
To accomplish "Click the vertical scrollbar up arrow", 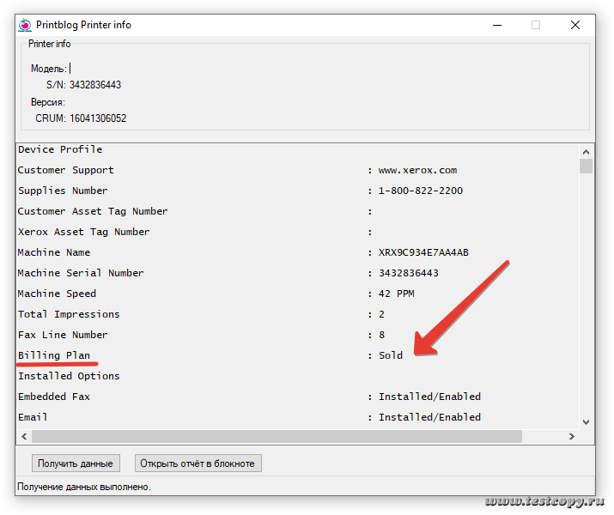I will [x=586, y=150].
